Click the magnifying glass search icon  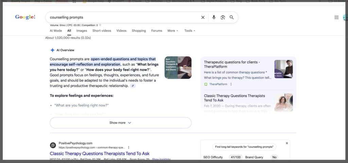pyautogui.click(x=232, y=18)
